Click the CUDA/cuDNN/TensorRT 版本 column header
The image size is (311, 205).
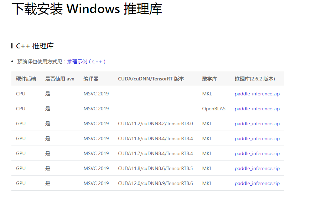[x=151, y=79]
